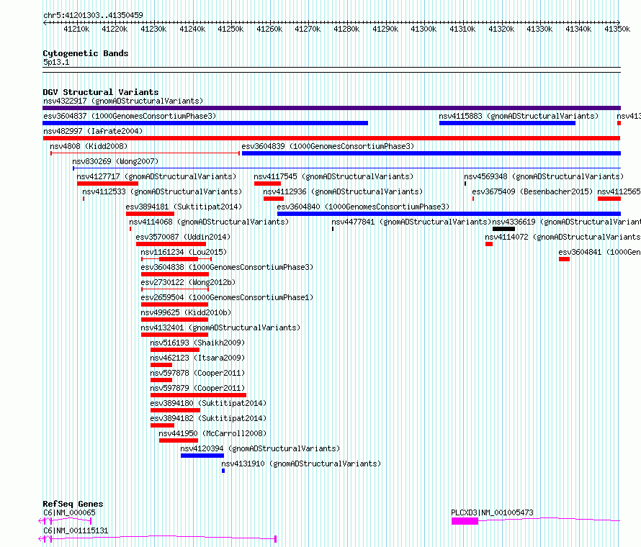Click the esv3604838 variant label
The width and height of the screenshot is (641, 547).
pyautogui.click(x=227, y=267)
